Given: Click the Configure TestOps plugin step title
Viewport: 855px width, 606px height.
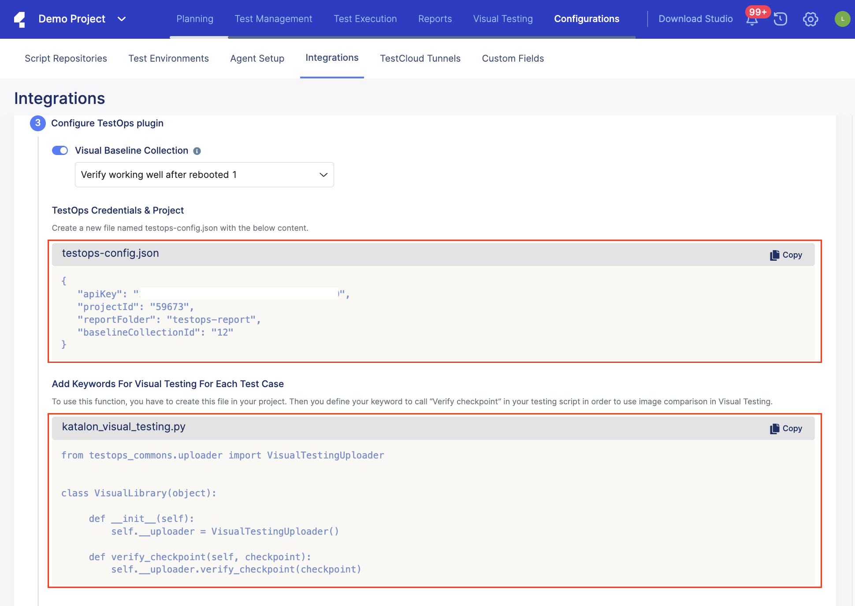Looking at the screenshot, I should pyautogui.click(x=107, y=123).
